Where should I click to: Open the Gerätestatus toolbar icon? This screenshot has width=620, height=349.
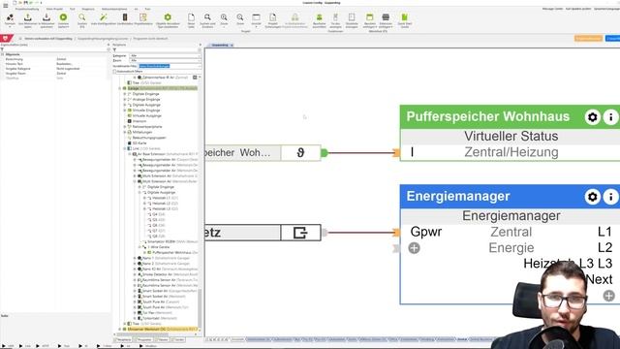click(125, 17)
